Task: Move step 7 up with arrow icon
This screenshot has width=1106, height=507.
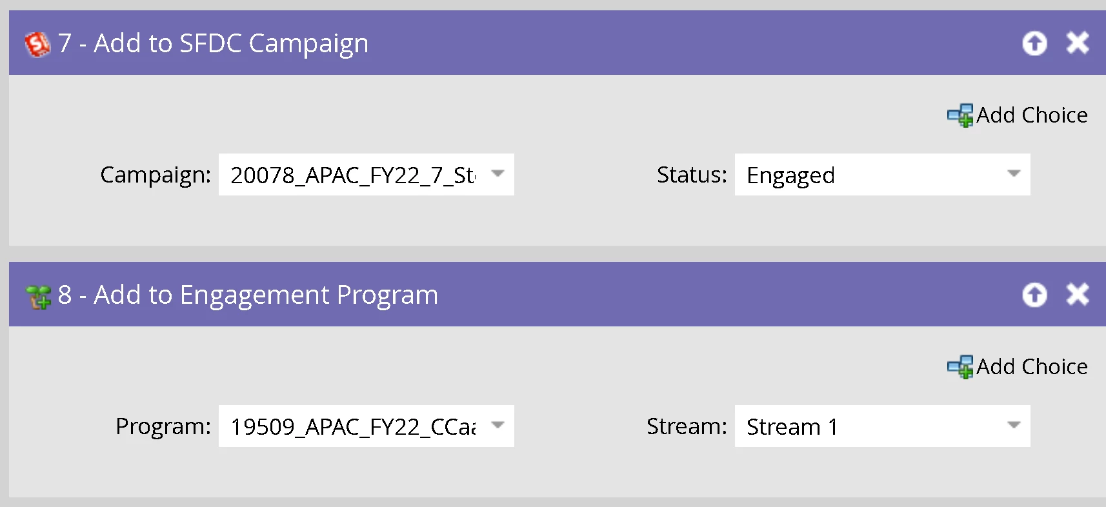Action: pyautogui.click(x=1034, y=43)
